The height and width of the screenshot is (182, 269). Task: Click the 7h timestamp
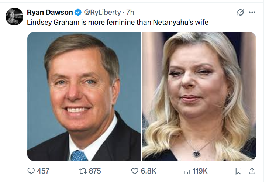(x=130, y=13)
